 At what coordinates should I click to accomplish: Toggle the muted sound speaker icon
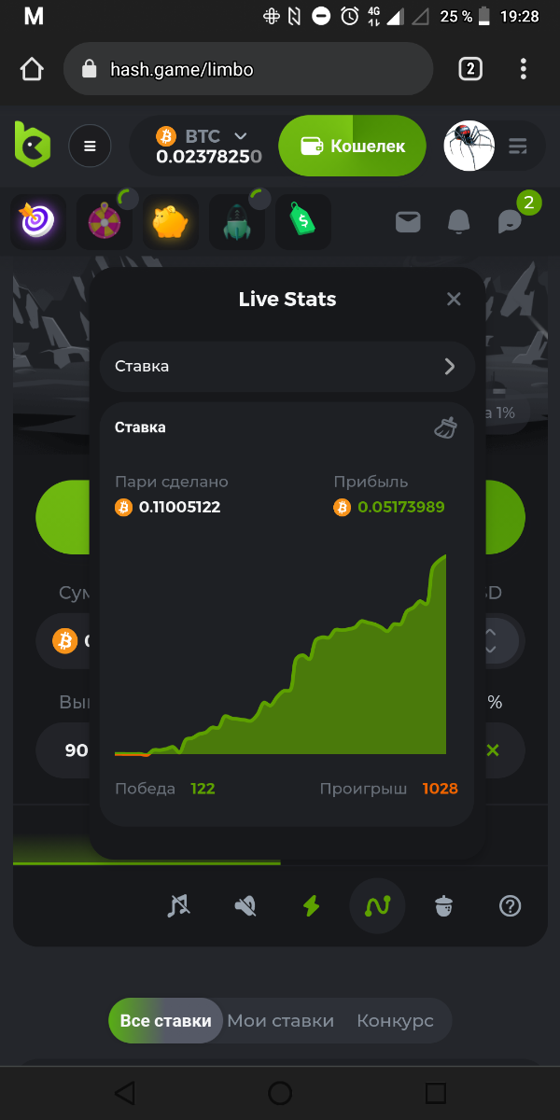245,905
